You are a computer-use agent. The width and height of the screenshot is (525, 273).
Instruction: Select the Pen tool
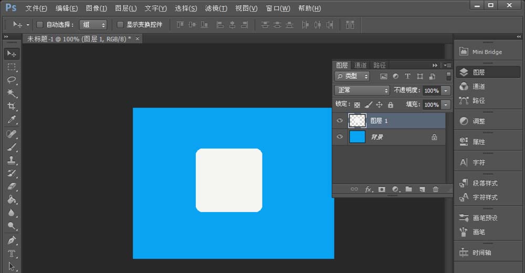tap(12, 240)
